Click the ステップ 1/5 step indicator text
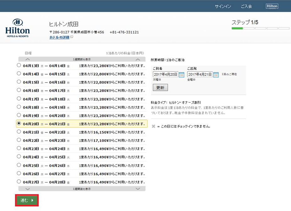This screenshot has height=211, width=291. [245, 22]
